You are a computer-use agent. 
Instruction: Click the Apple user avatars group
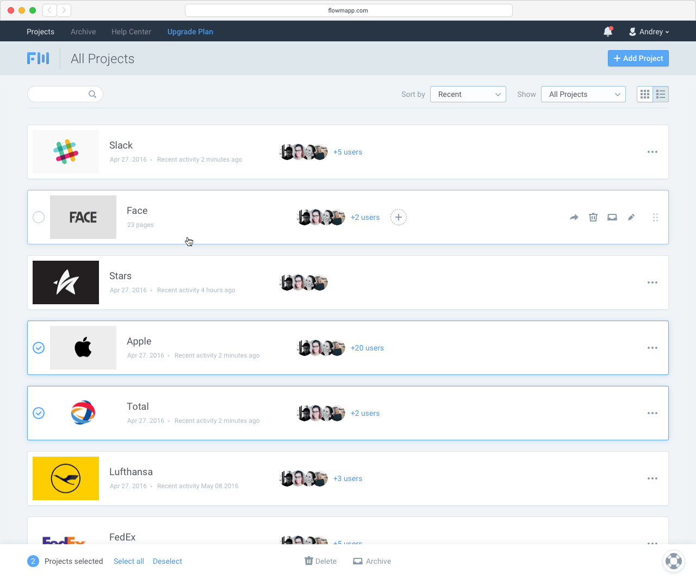pos(321,348)
